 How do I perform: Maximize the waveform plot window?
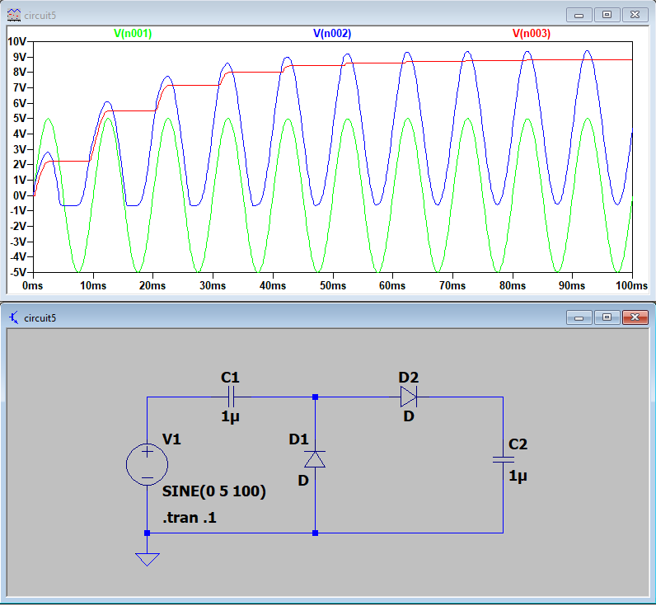coord(607,15)
